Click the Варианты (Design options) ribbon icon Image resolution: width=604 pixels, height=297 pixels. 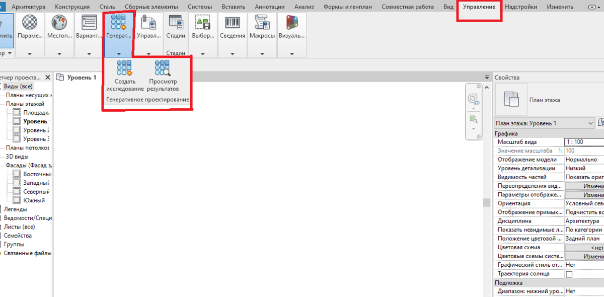coord(89,23)
